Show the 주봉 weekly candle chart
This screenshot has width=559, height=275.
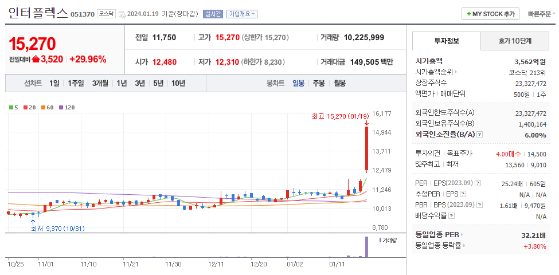(319, 83)
